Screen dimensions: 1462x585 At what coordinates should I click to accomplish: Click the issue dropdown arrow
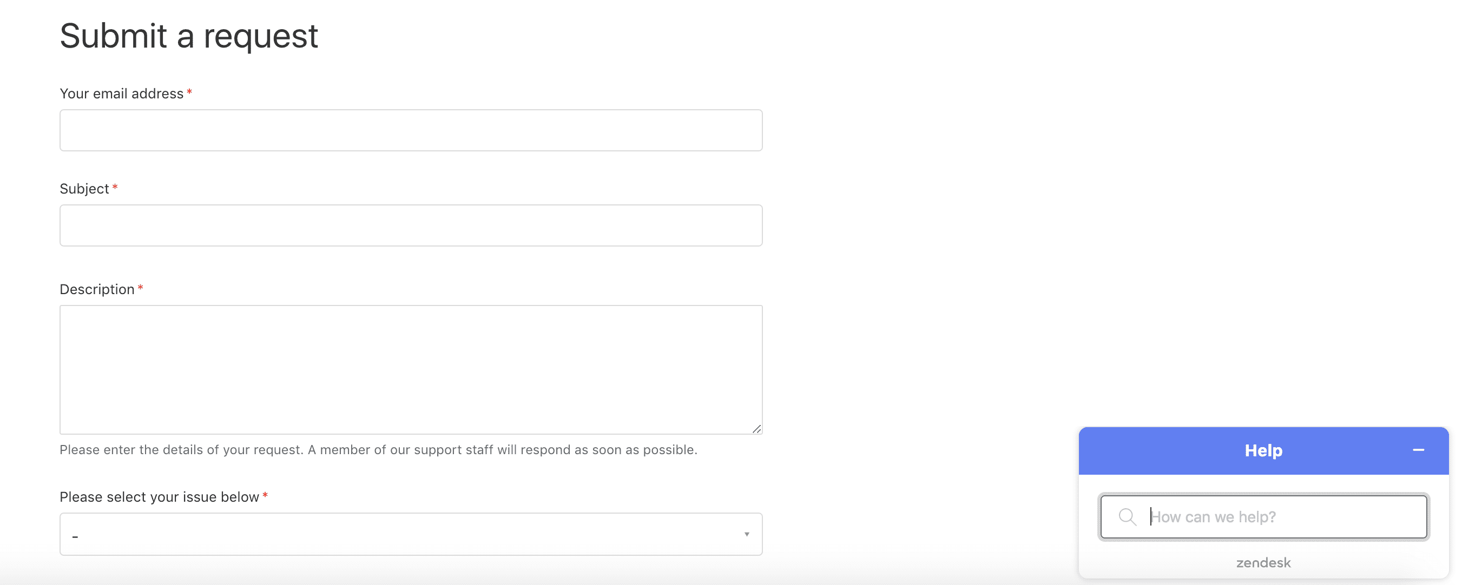point(747,535)
